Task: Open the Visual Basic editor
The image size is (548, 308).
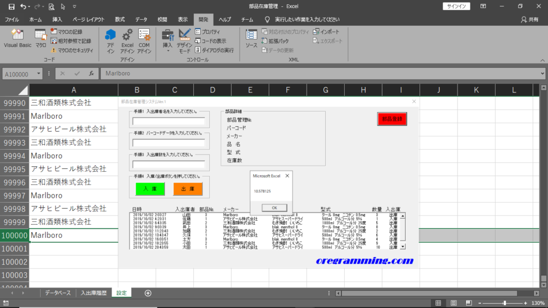Action: pos(17,38)
